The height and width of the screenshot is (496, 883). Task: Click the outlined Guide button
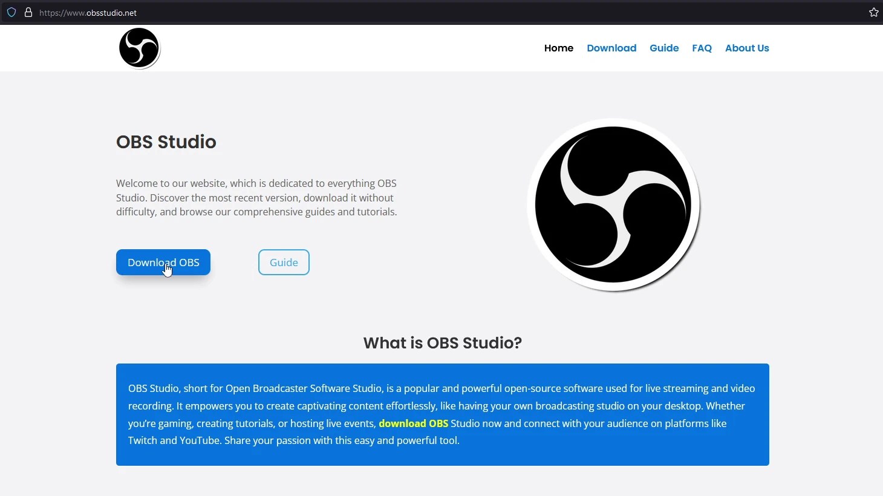coord(284,262)
